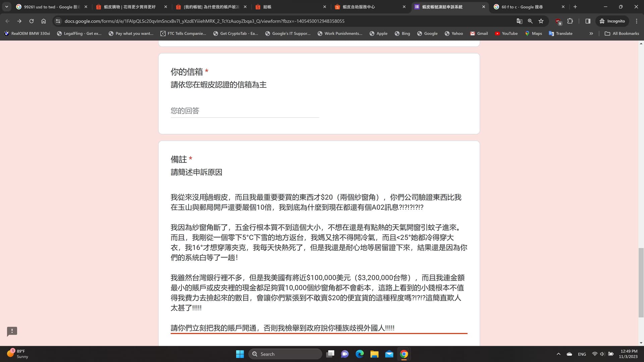This screenshot has height=362, width=644.
Task: Switch to 蝦皮自助服務中心 tab
Action: [359, 7]
